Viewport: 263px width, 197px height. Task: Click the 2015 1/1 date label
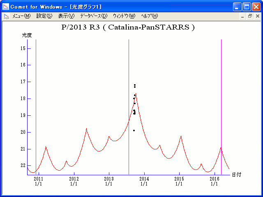tap(179, 181)
